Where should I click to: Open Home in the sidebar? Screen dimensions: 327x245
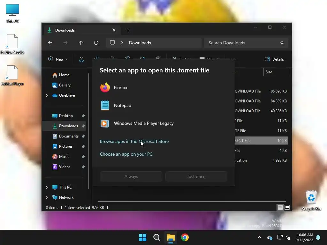point(64,75)
